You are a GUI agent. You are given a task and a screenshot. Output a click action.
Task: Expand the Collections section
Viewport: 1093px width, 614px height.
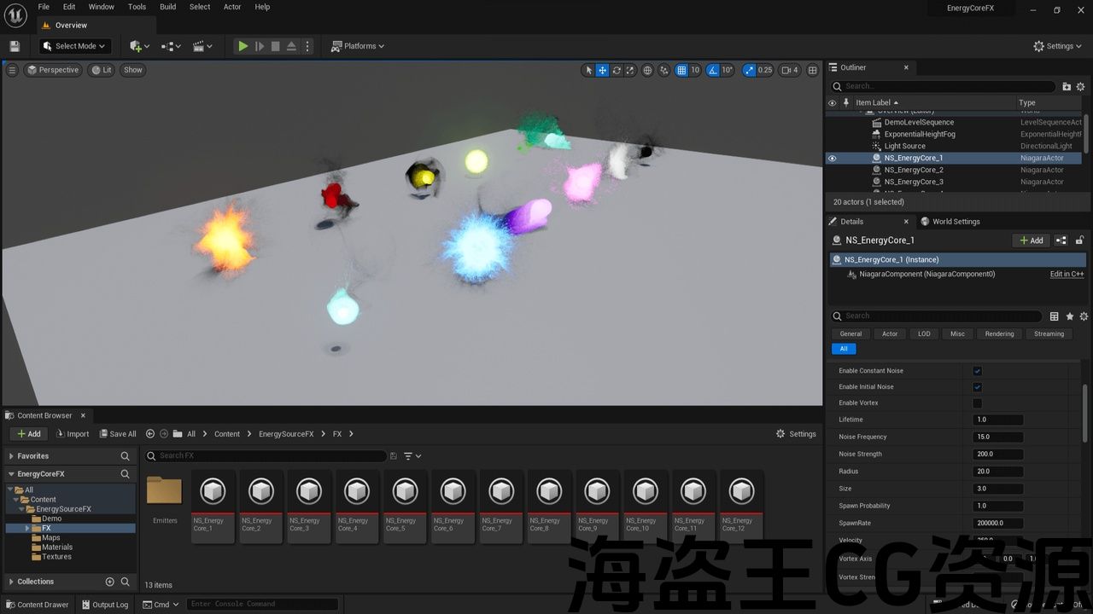click(10, 582)
